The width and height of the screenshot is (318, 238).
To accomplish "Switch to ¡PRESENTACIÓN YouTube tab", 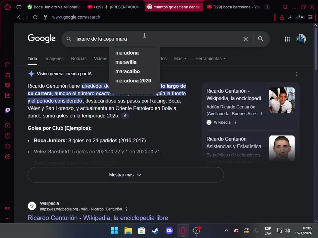I will (114, 7).
